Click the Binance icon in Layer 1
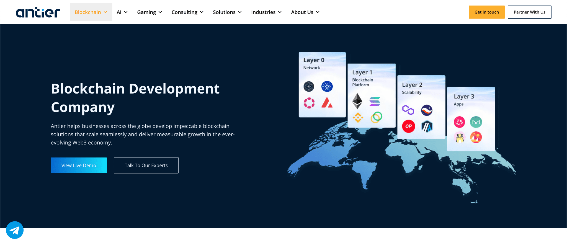 click(x=358, y=118)
